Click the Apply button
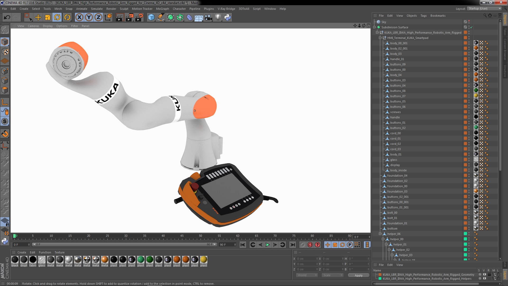Image resolution: width=508 pixels, height=286 pixels. pyautogui.click(x=359, y=275)
